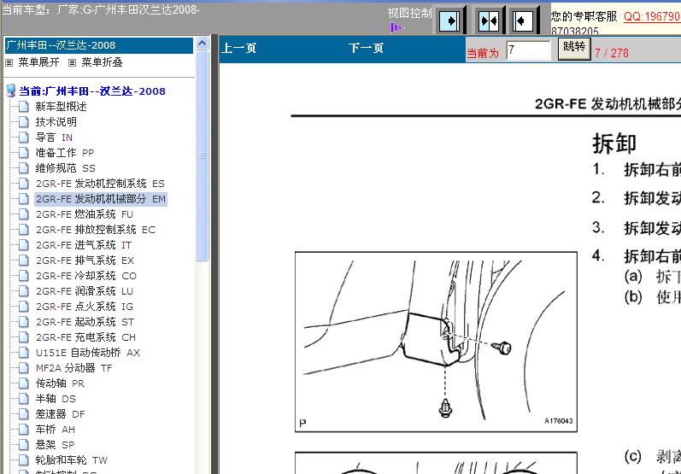681x474 pixels.
Task: Open the 2GR-FE 冷却系统 CO chapter
Action: (x=86, y=276)
